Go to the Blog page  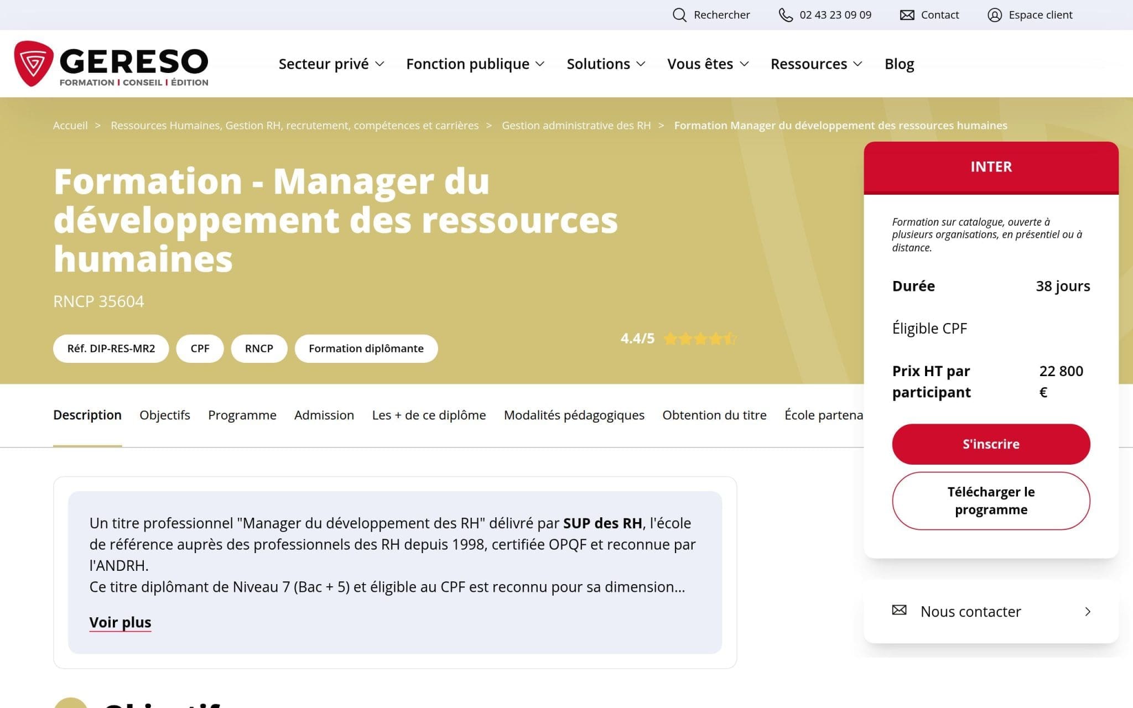pyautogui.click(x=899, y=64)
